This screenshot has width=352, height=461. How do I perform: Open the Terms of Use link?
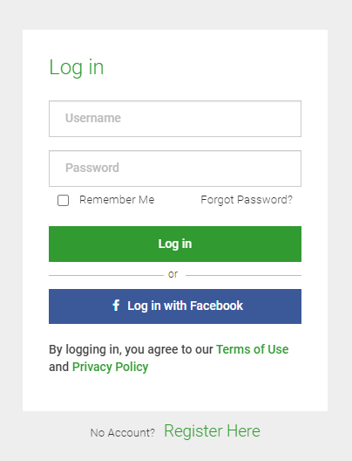253,349
